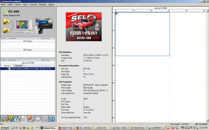Click the job file icon in the SELFS row
209x130 pixels.
[9, 69]
